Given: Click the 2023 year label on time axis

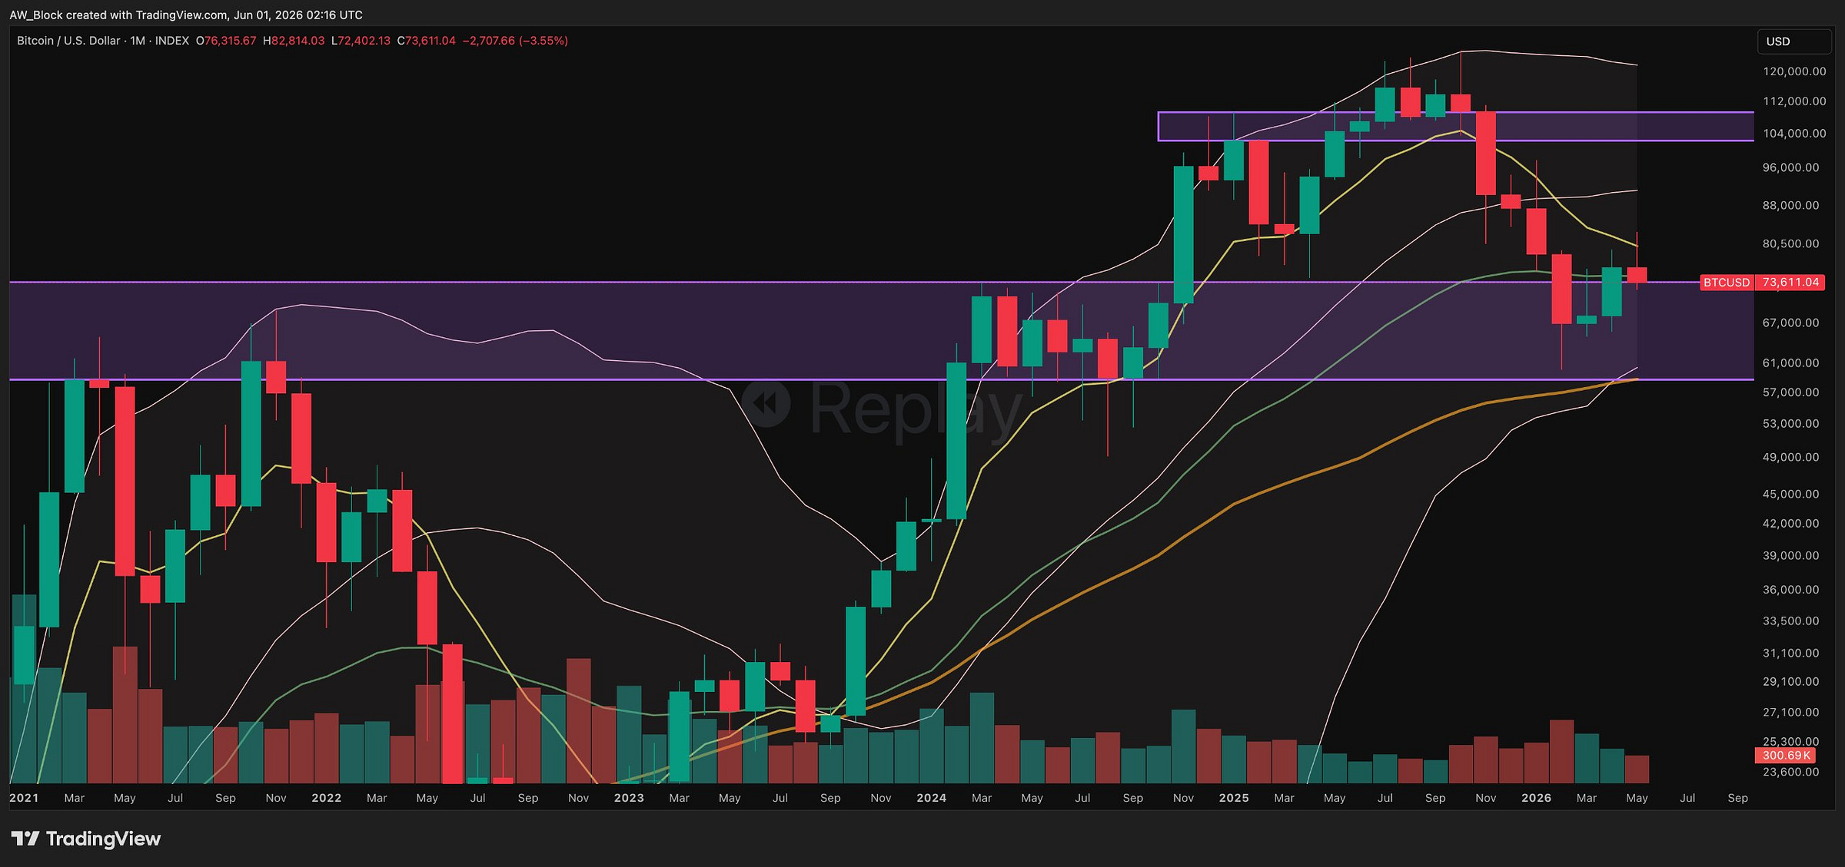Looking at the screenshot, I should (629, 798).
